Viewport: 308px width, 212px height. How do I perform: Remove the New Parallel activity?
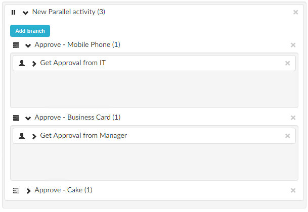pyautogui.click(x=296, y=12)
